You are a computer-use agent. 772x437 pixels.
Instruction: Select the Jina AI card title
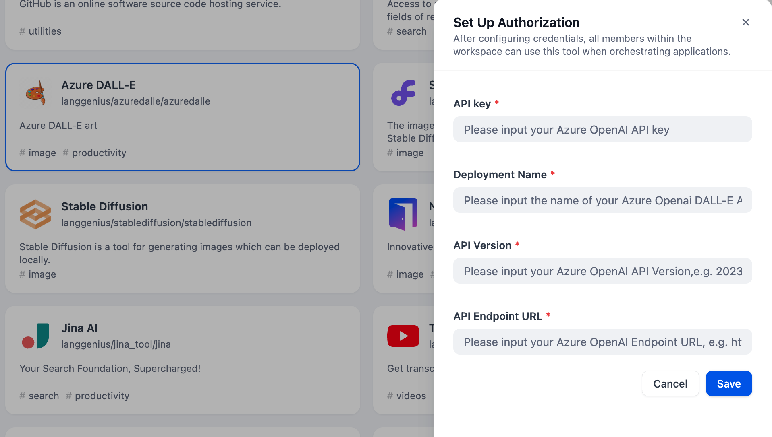[79, 328]
